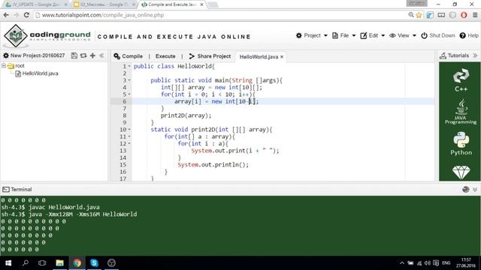The image size is (481, 270).
Task: Click the volume icon in system tray
Action: pos(428,263)
